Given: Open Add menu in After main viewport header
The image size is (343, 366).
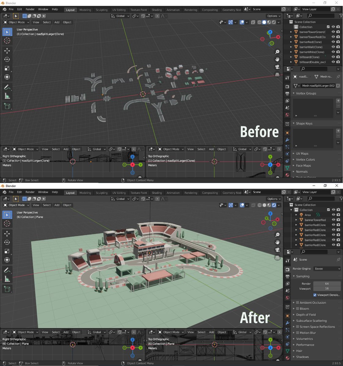Looking at the screenshot, I should (x=57, y=205).
